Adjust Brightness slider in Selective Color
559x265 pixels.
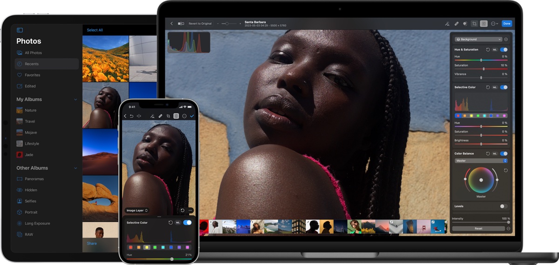481,144
